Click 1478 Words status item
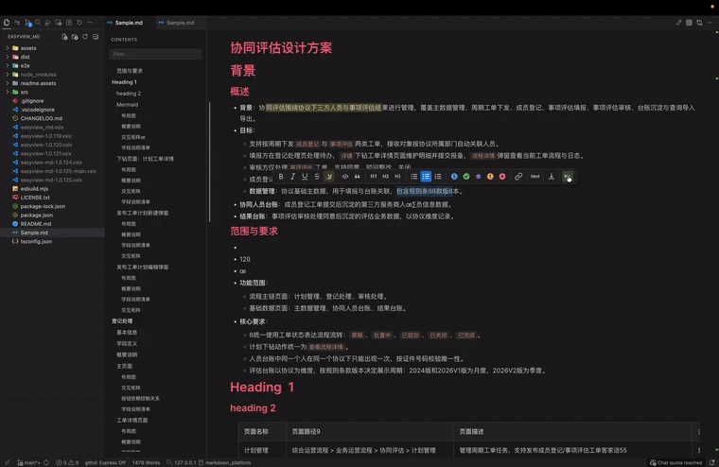The height and width of the screenshot is (467, 719). [146, 462]
